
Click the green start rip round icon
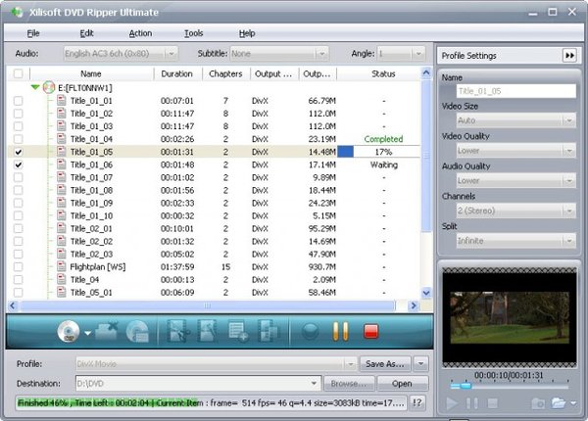point(310,331)
